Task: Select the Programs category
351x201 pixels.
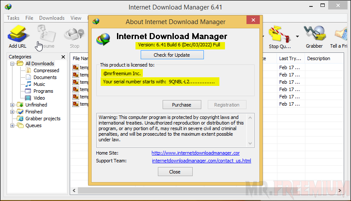Action: point(43,91)
